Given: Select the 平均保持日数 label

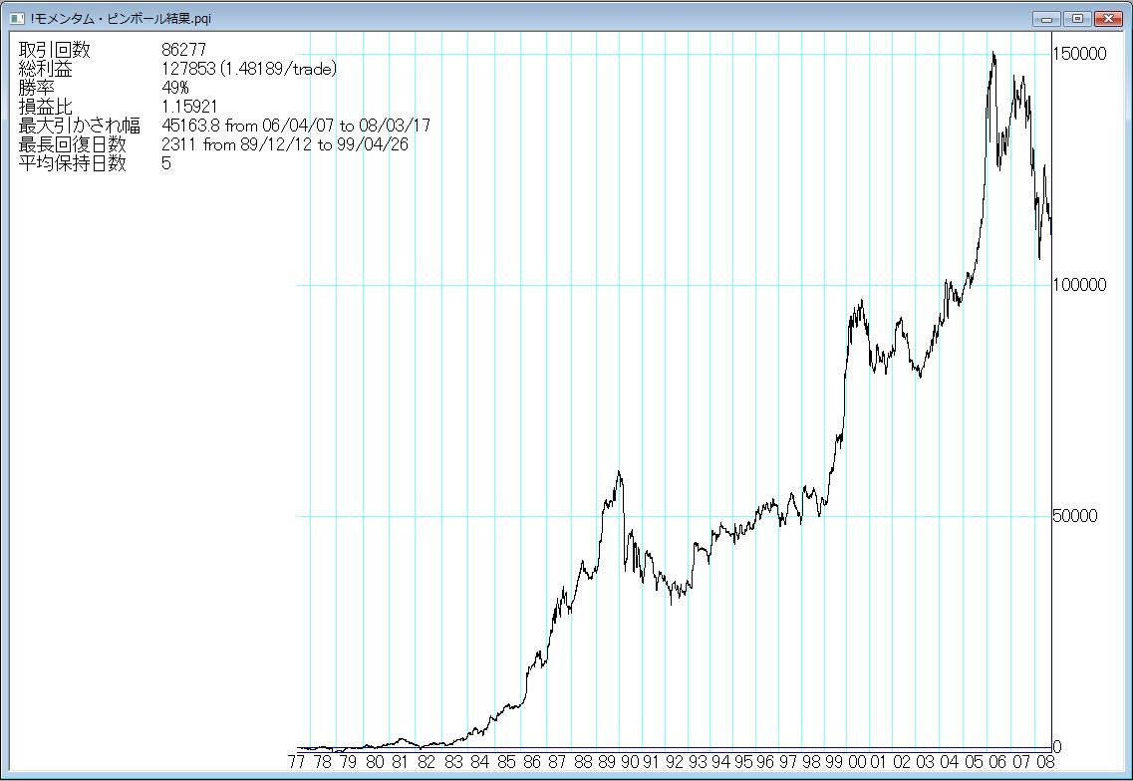Looking at the screenshot, I should point(73,163).
